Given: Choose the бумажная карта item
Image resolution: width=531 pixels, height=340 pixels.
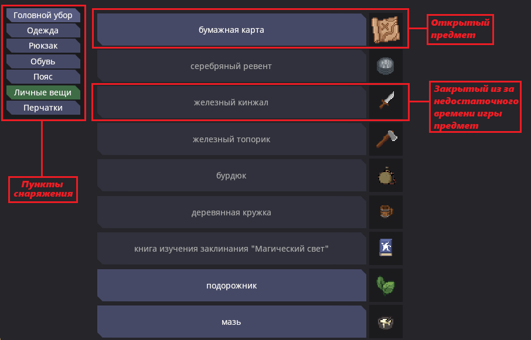Looking at the screenshot, I should tap(232, 30).
